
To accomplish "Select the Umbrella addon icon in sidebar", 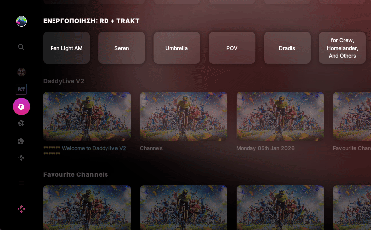I will (21, 72).
